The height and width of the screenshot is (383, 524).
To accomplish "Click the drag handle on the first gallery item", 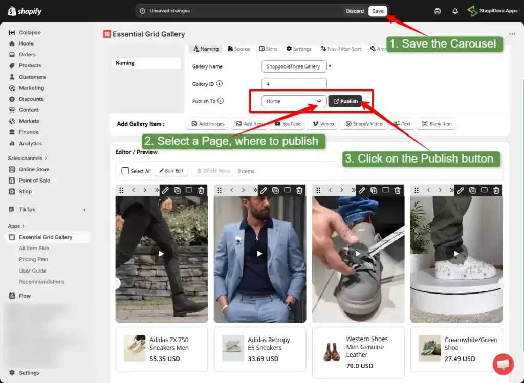I will 121,190.
